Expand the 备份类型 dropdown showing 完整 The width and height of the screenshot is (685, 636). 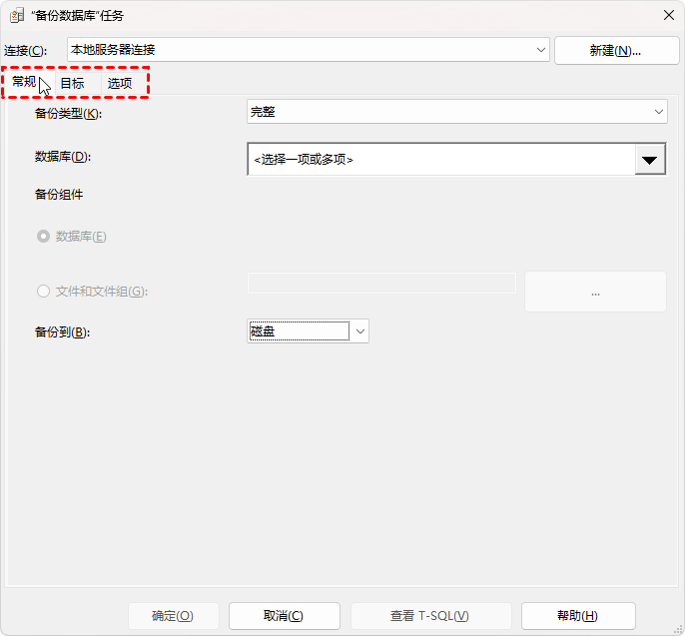tap(457, 112)
